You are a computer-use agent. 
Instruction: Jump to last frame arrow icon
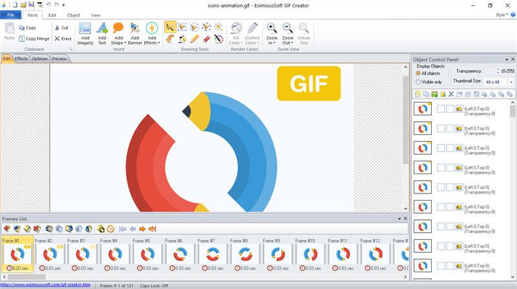[x=152, y=229]
